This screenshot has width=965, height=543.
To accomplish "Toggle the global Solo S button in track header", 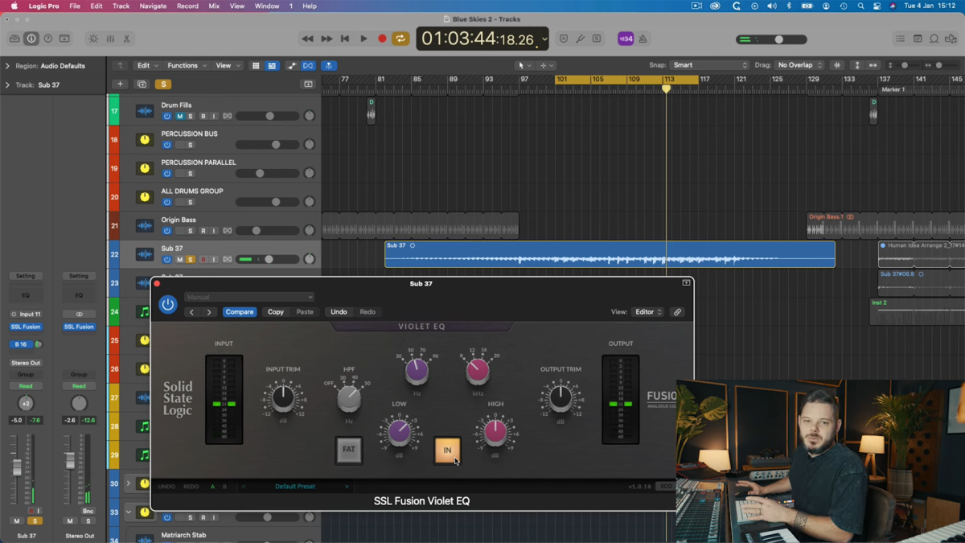I will pyautogui.click(x=163, y=84).
